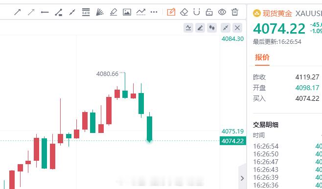The image size is (322, 189).
Task: Collapse the chart with shrink arrows icon
Action: [226, 28]
